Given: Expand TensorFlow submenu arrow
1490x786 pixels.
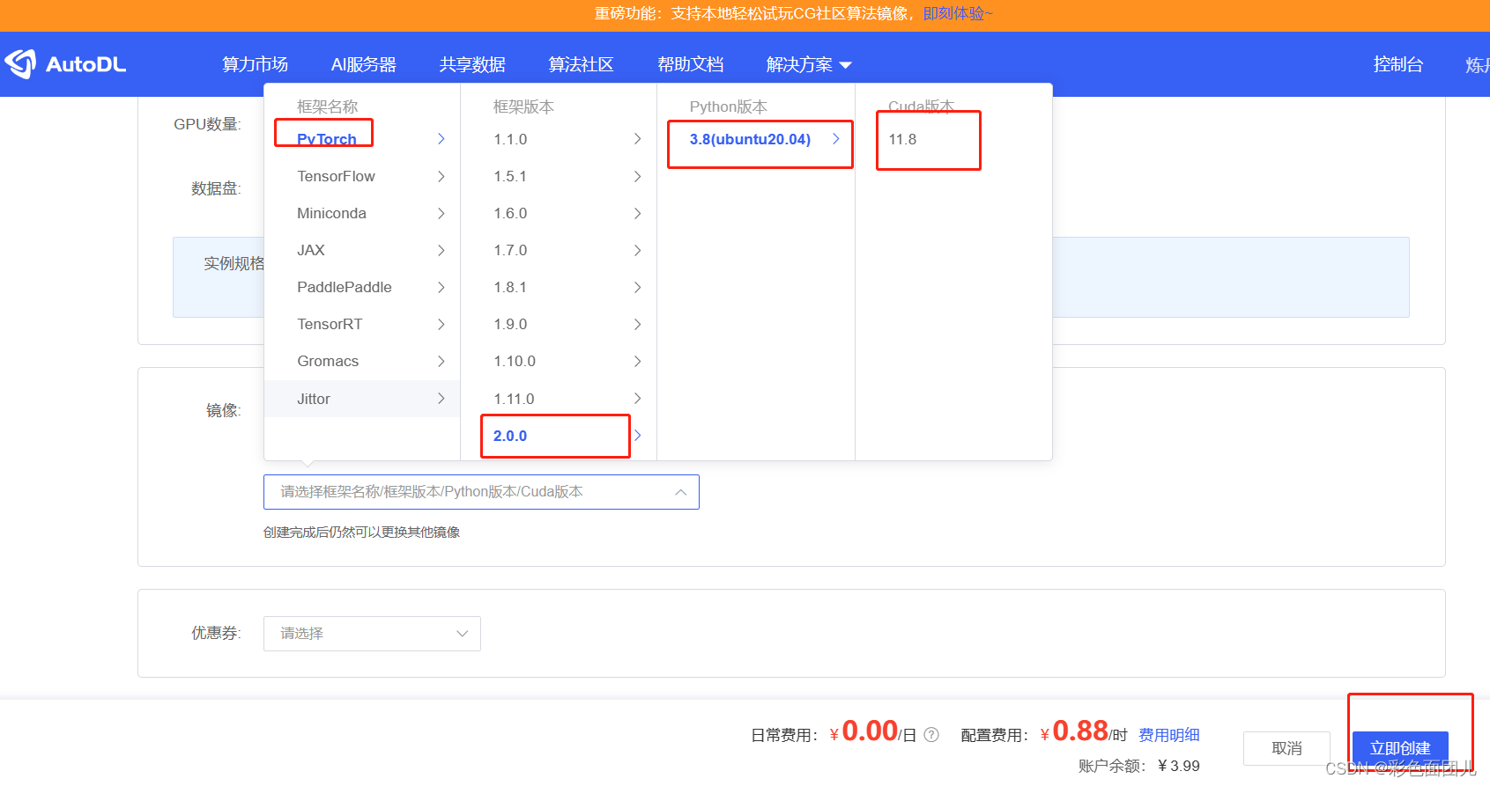Looking at the screenshot, I should point(441,176).
